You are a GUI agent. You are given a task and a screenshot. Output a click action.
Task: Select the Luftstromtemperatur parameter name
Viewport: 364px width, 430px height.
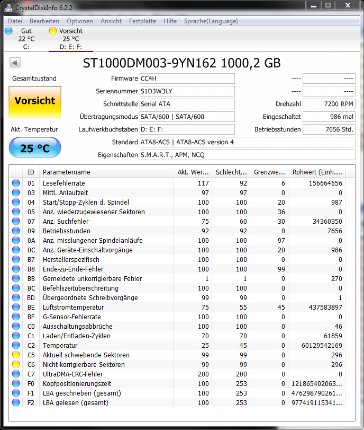[x=73, y=308]
